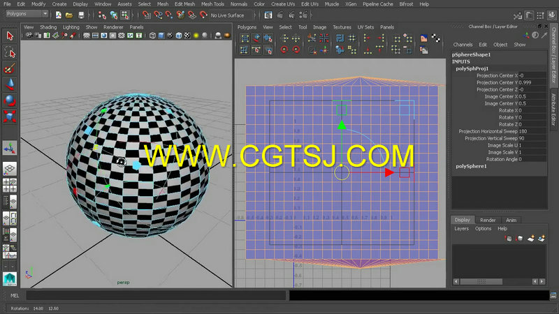This screenshot has width=559, height=314.
Task: Open the vertical Attribute Editor tab
Action: [553, 110]
